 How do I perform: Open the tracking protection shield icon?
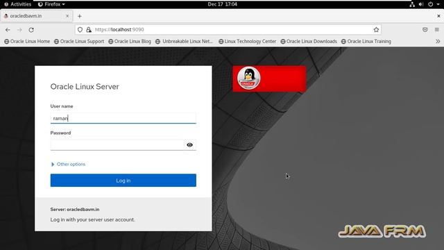(x=80, y=29)
